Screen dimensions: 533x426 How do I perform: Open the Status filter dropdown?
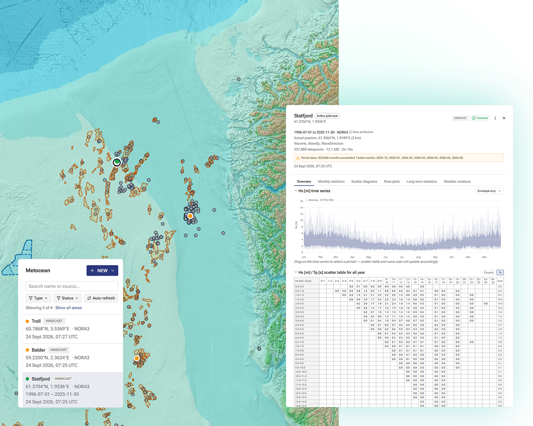coord(67,298)
